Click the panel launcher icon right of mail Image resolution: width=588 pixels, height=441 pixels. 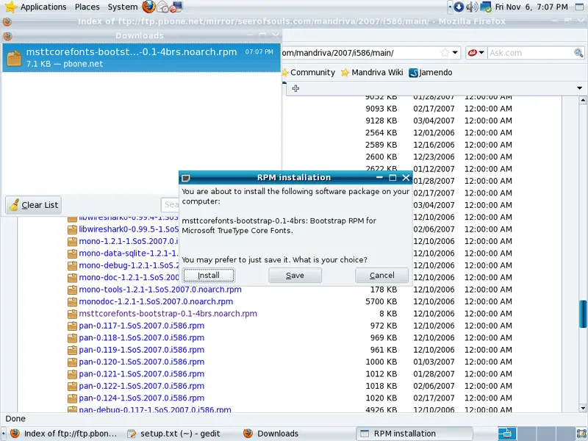pyautogui.click(x=176, y=7)
